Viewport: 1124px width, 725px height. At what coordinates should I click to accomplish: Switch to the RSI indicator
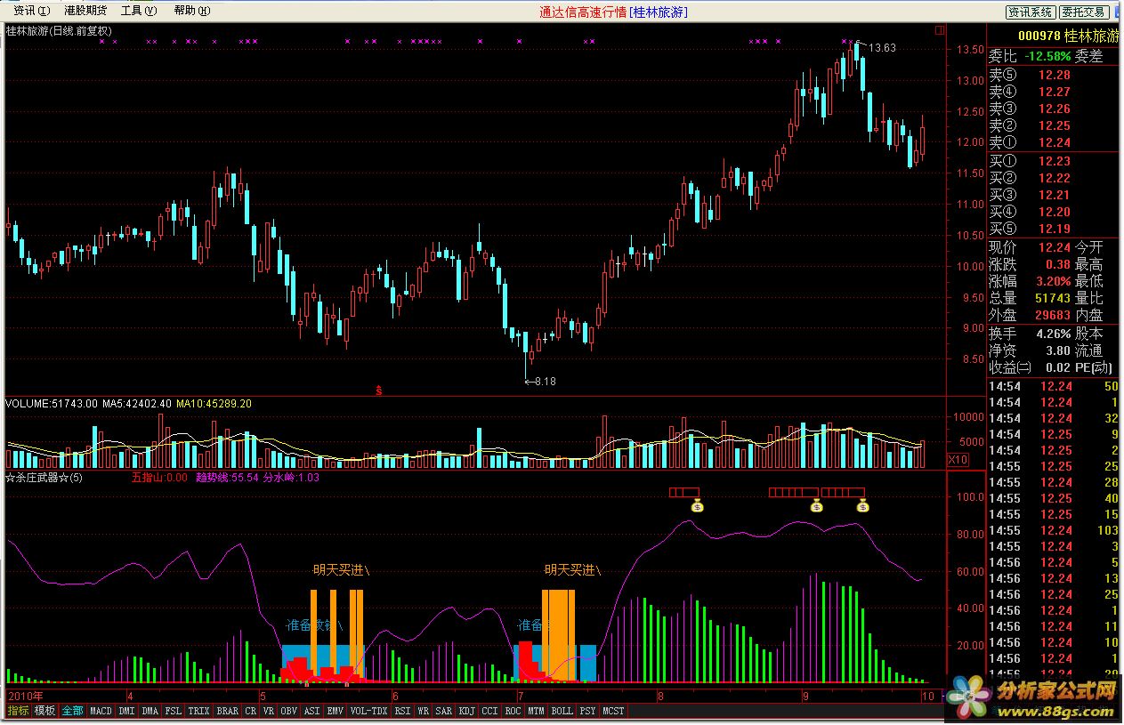coord(403,711)
